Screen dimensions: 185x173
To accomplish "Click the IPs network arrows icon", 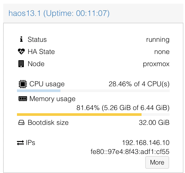I will click(20, 143).
